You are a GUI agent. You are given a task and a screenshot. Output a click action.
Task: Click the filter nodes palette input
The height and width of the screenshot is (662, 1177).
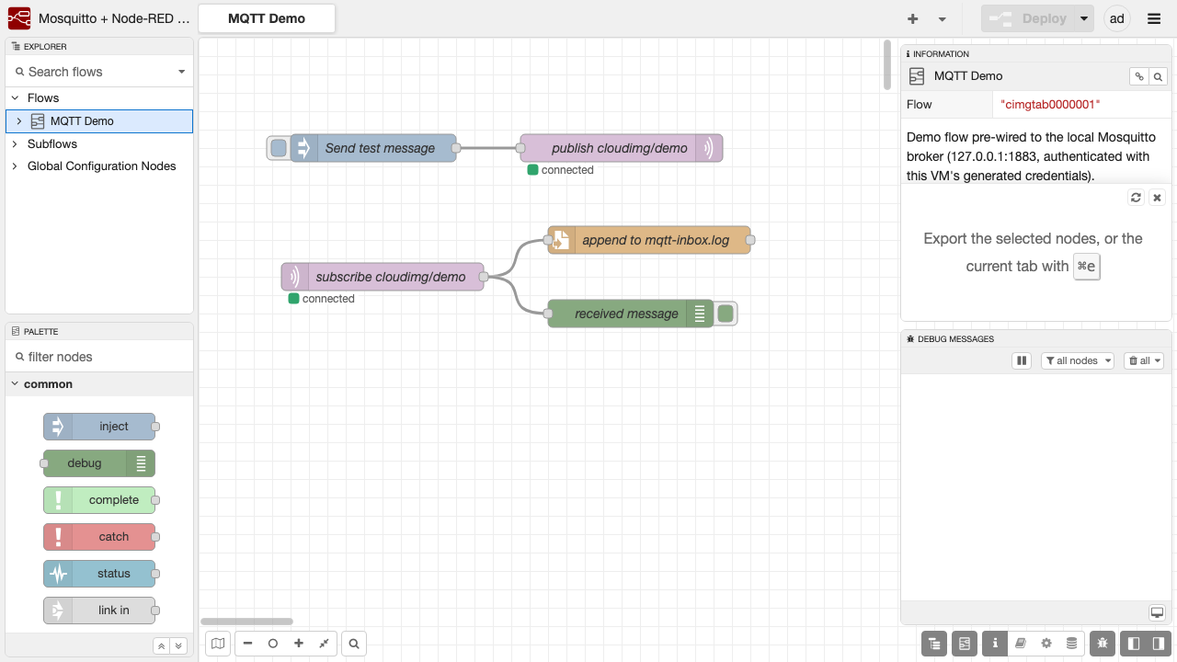(99, 357)
